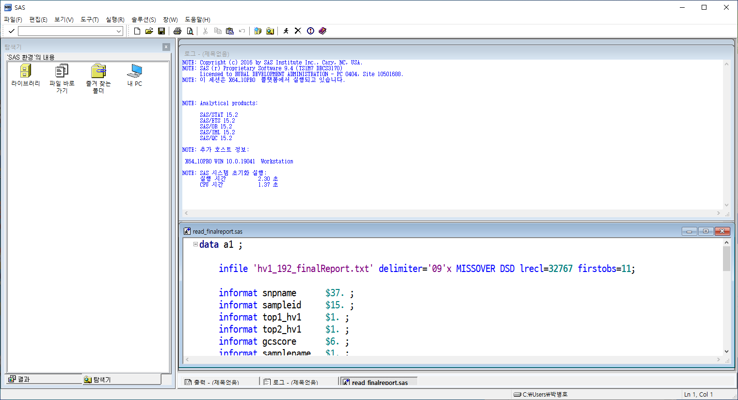Click the Break exclamation icon
Screen dimensions: 738x400
pos(311,31)
